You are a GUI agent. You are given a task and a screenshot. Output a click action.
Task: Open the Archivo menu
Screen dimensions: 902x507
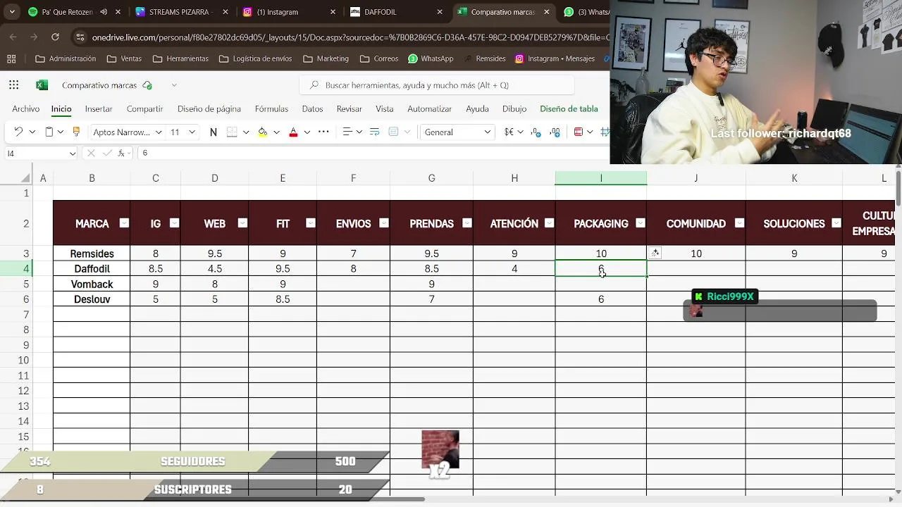[26, 109]
